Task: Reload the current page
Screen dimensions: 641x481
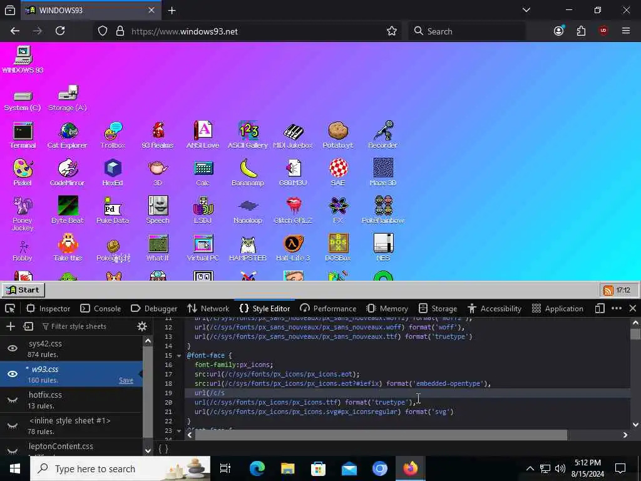Action: pyautogui.click(x=60, y=31)
